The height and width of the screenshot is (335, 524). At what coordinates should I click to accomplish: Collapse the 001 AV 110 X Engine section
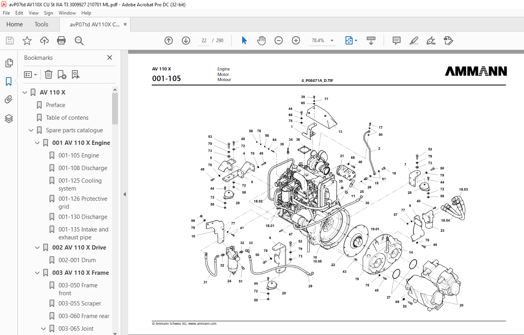point(38,143)
